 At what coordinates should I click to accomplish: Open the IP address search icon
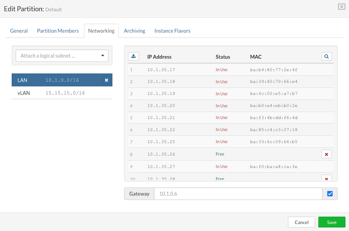[x=326, y=56]
